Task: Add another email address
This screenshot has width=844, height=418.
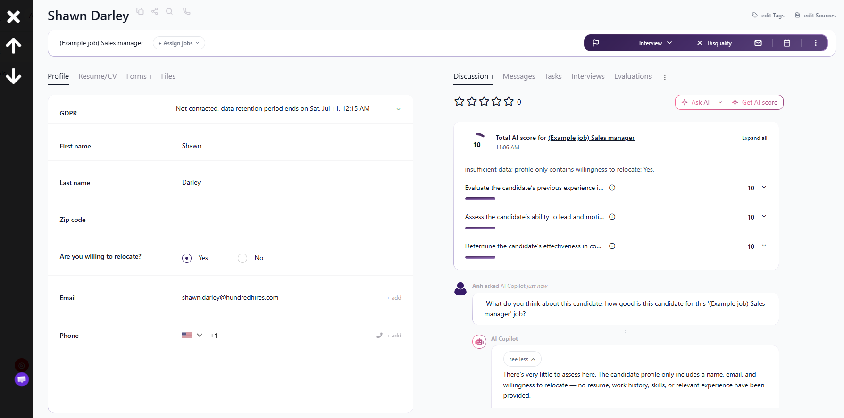Action: [x=394, y=298]
